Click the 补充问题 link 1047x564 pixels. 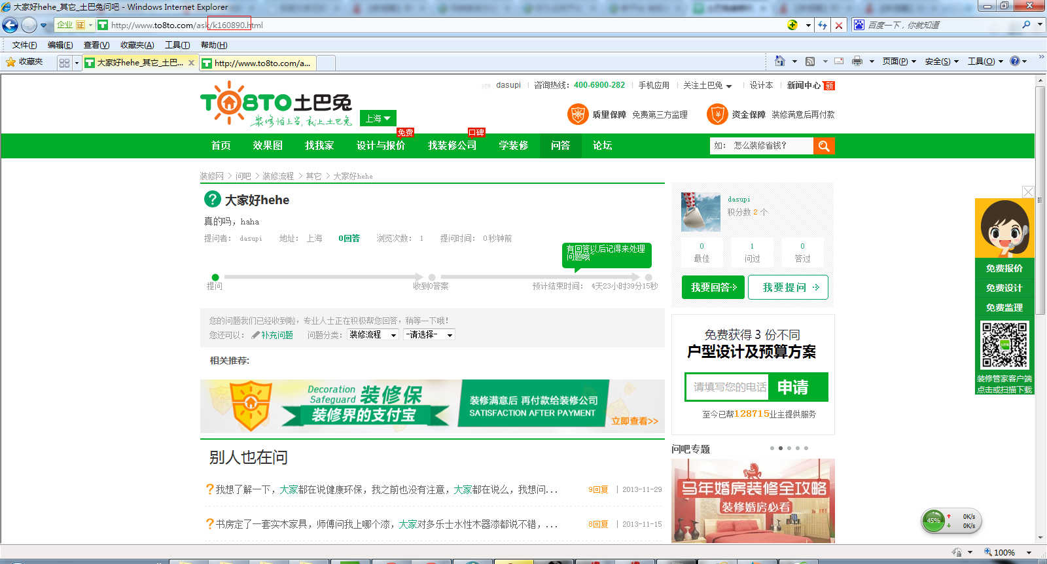point(277,335)
